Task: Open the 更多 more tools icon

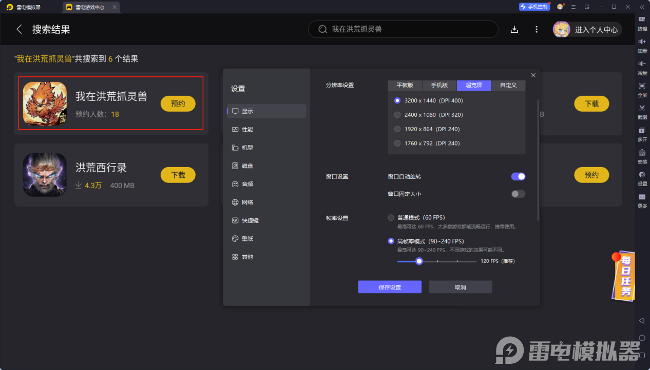Action: coord(642,197)
